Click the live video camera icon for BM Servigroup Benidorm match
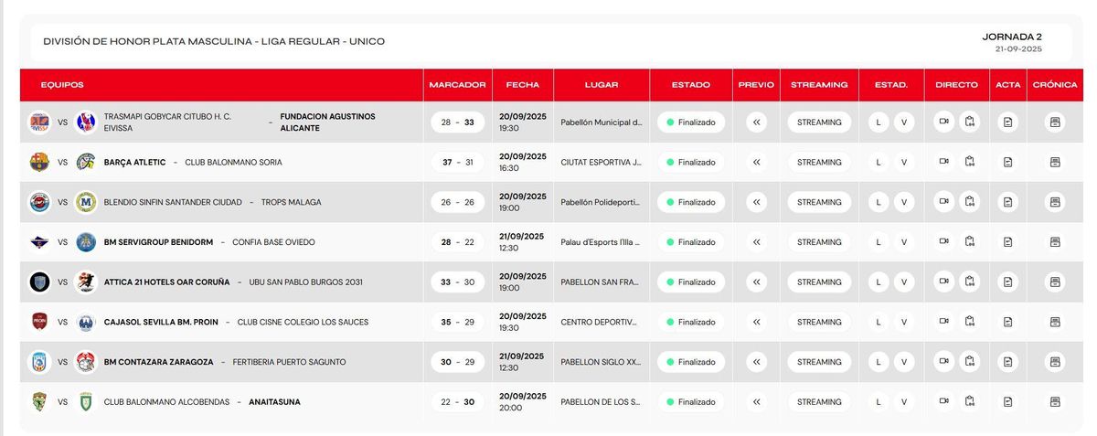This screenshot has height=436, width=1097. [x=944, y=242]
